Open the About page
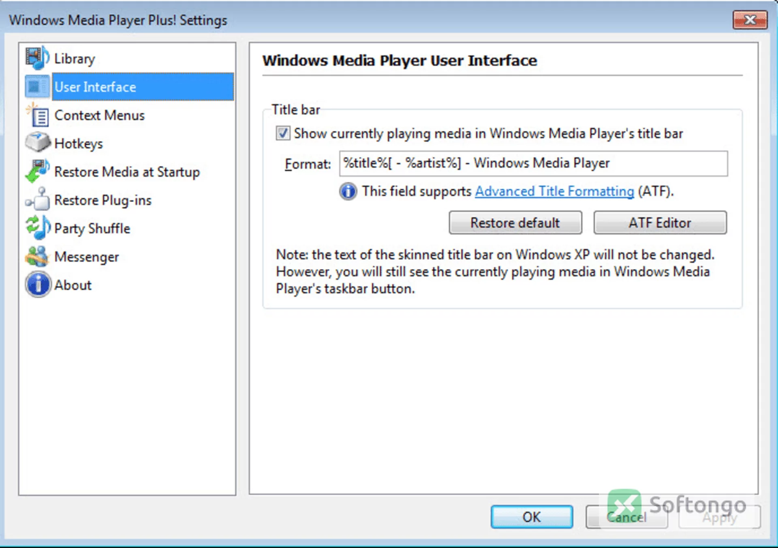 [73, 285]
